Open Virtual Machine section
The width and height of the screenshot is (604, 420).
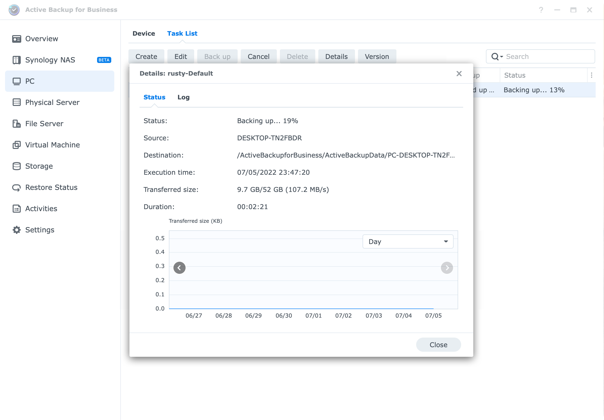59,145
